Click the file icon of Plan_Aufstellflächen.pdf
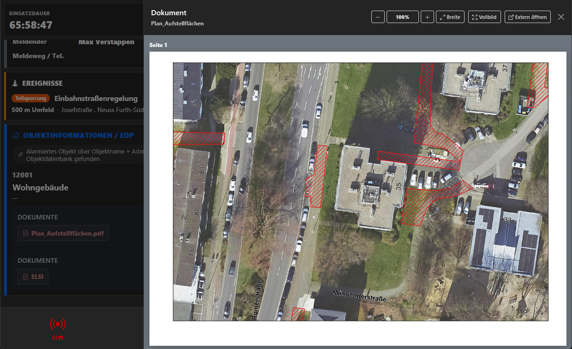 25,233
